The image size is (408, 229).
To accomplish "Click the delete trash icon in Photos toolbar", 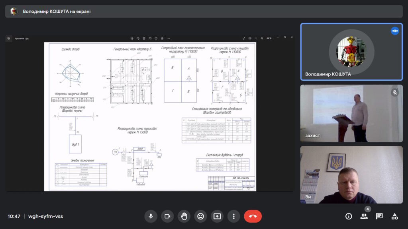I will coord(144,39).
